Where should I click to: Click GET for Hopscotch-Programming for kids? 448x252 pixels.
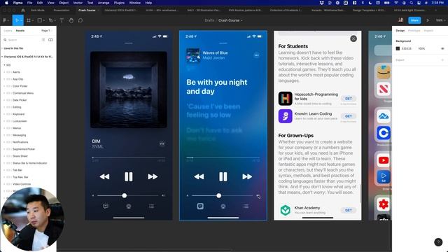349,98
